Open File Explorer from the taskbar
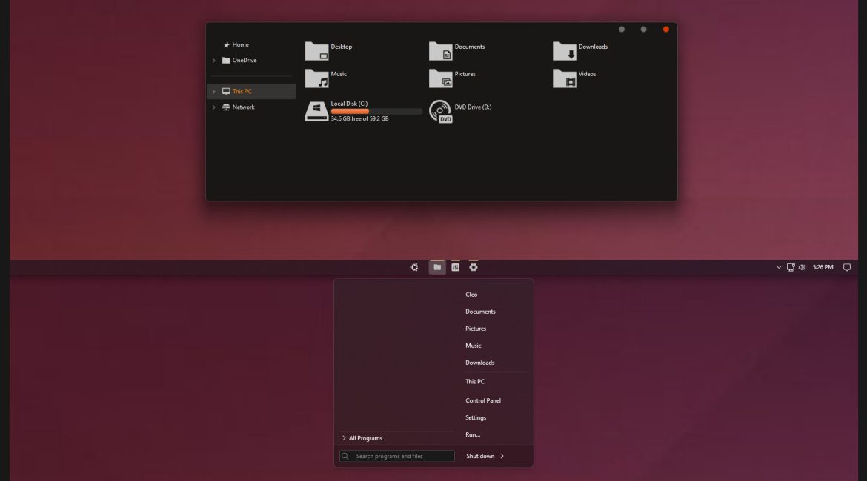Viewport: 867px width, 481px height. pyautogui.click(x=437, y=267)
